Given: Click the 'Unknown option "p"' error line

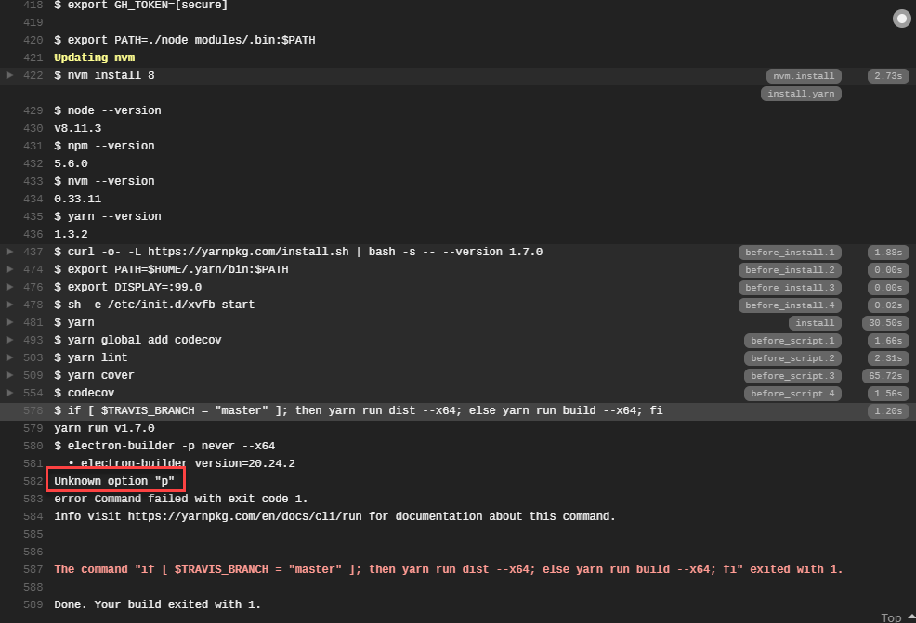Looking at the screenshot, I should [x=114, y=481].
